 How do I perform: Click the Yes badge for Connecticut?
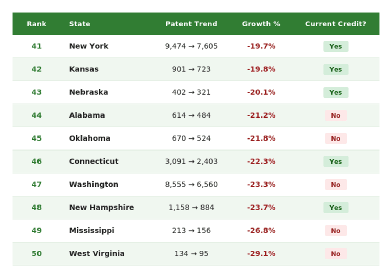[x=336, y=162]
